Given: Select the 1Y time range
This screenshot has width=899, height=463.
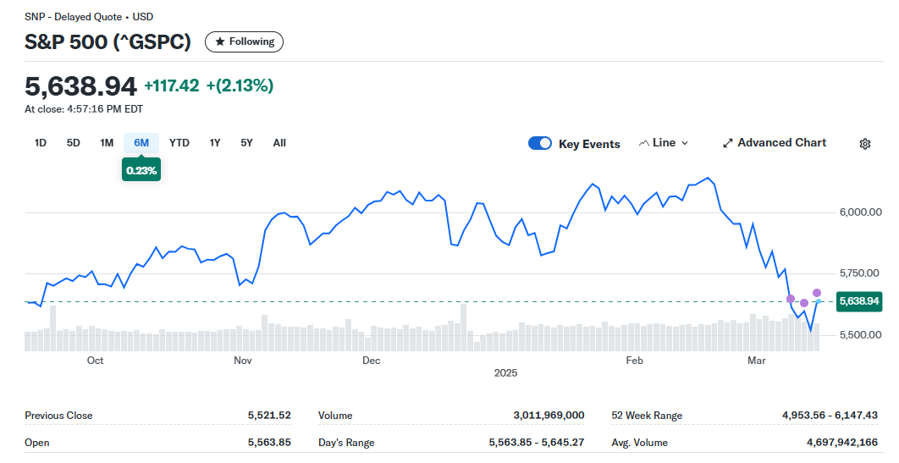Looking at the screenshot, I should pyautogui.click(x=215, y=143).
